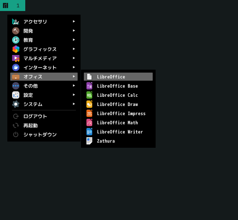Click the インターネット globe icon
The image size is (238, 220).
click(x=16, y=67)
